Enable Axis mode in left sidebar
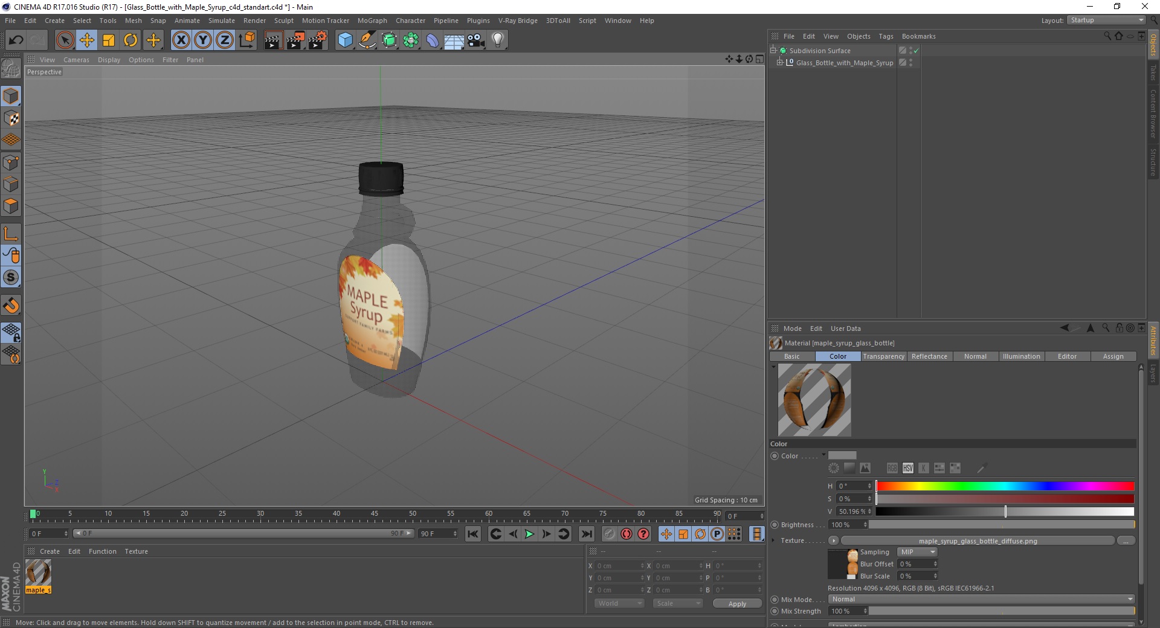This screenshot has height=628, width=1160. point(11,234)
